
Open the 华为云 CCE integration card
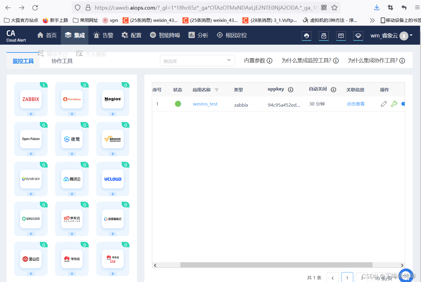[113, 259]
